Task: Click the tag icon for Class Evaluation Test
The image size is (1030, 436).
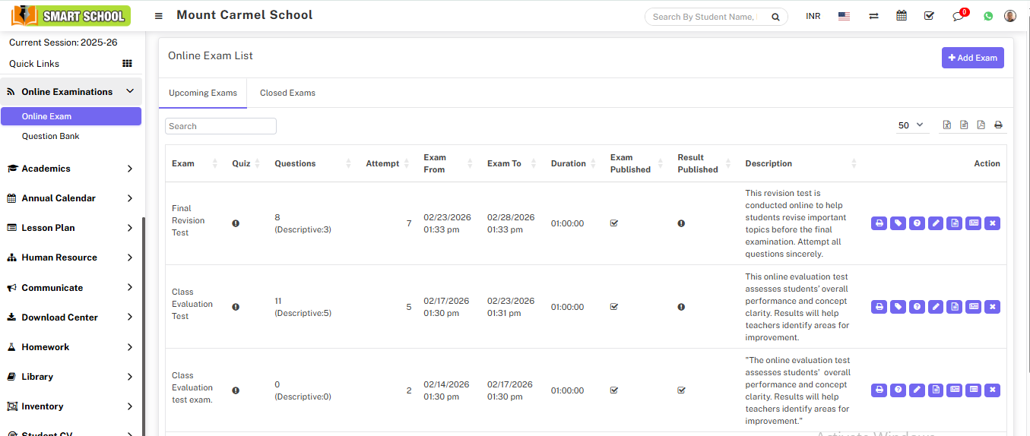Action: [x=898, y=307]
